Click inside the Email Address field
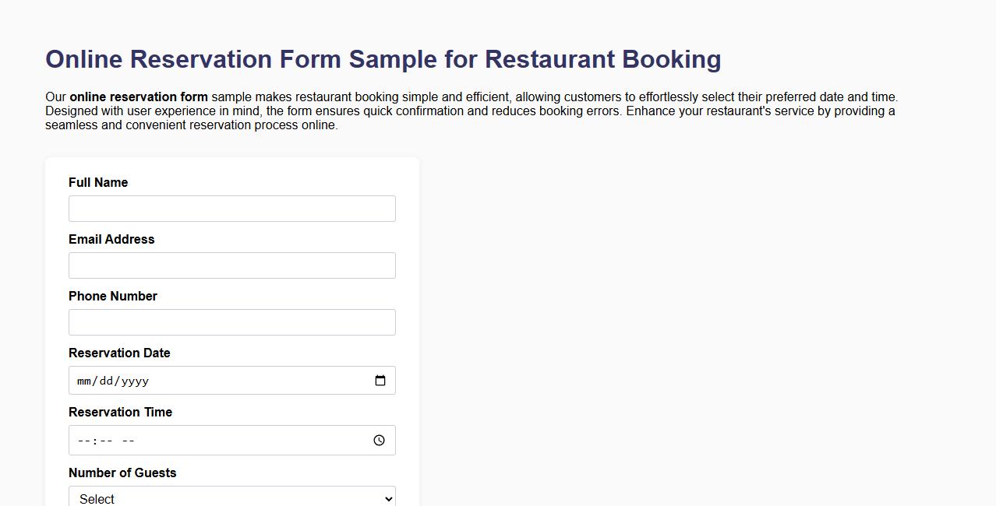The height and width of the screenshot is (506, 996). coord(231,265)
